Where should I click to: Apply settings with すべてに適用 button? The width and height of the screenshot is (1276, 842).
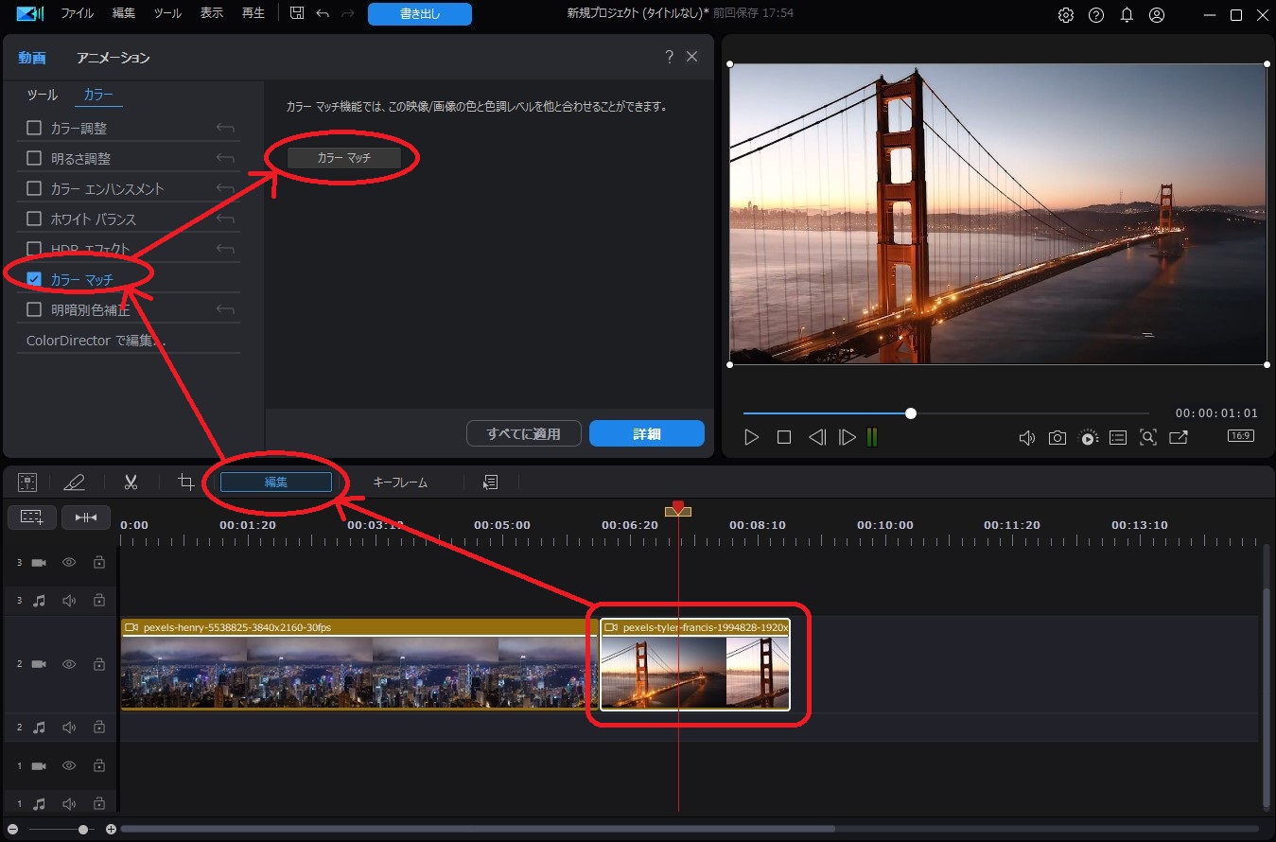tap(523, 433)
